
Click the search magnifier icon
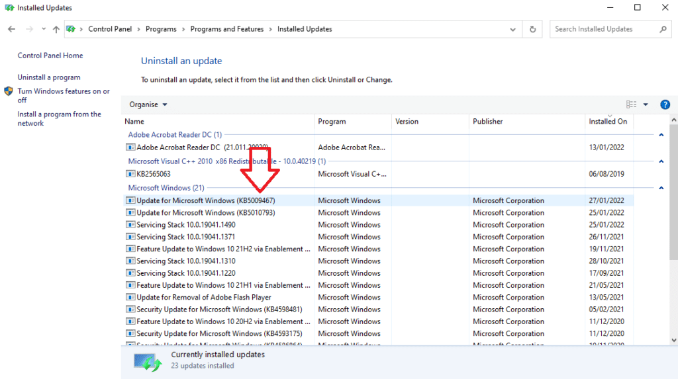[x=663, y=29]
